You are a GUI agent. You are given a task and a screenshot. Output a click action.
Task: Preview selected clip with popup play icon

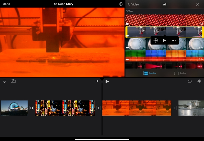164,41
